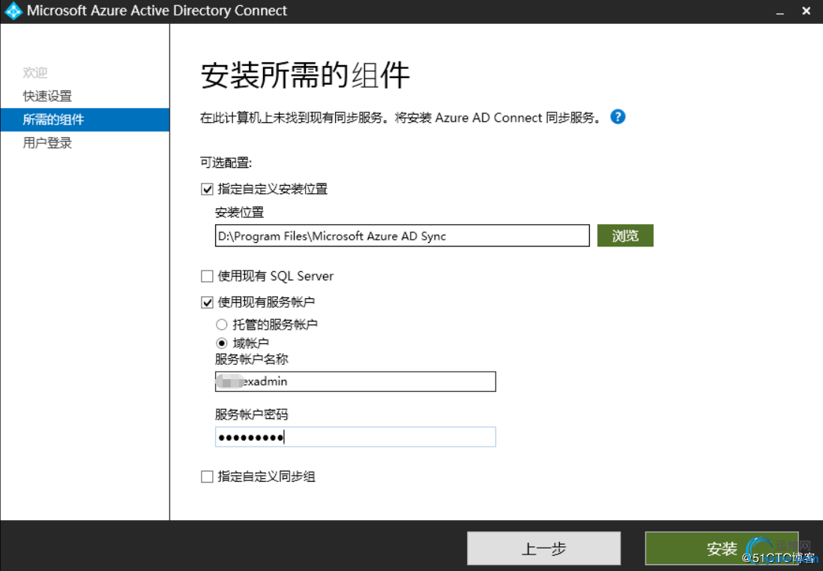This screenshot has height=571, width=823.
Task: Click the 服务帐户名称 field label
Action: coord(251,360)
